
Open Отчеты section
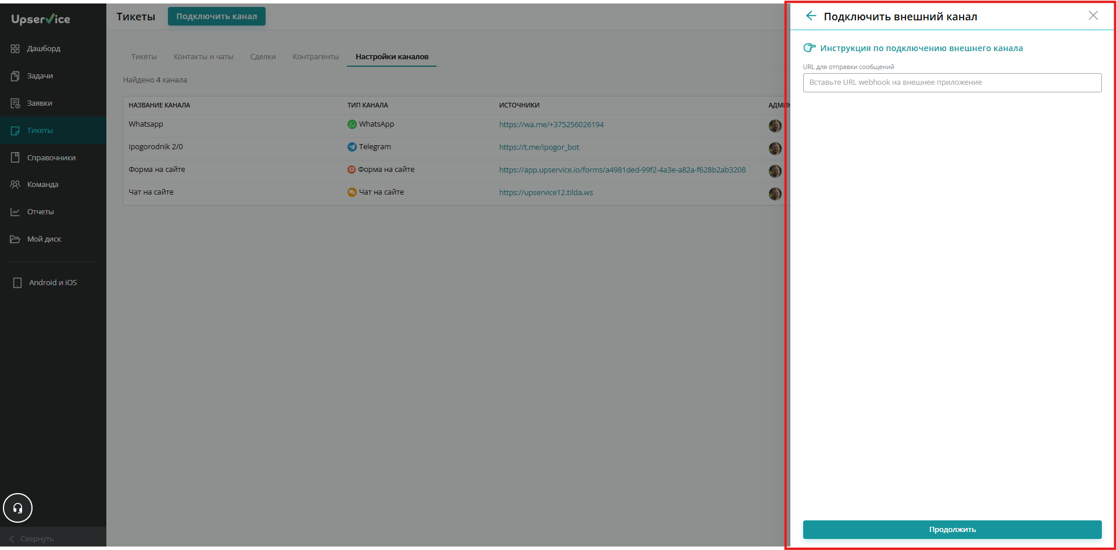click(40, 212)
